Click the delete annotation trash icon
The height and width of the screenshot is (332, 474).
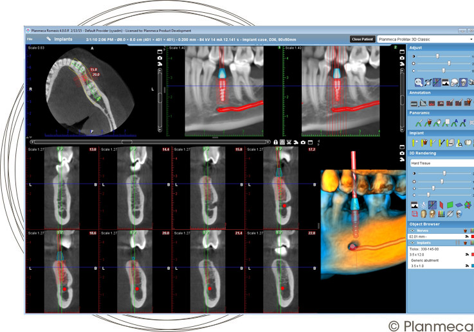468,102
